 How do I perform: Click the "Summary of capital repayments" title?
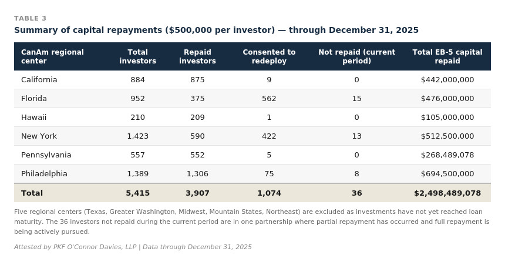click(216, 31)
